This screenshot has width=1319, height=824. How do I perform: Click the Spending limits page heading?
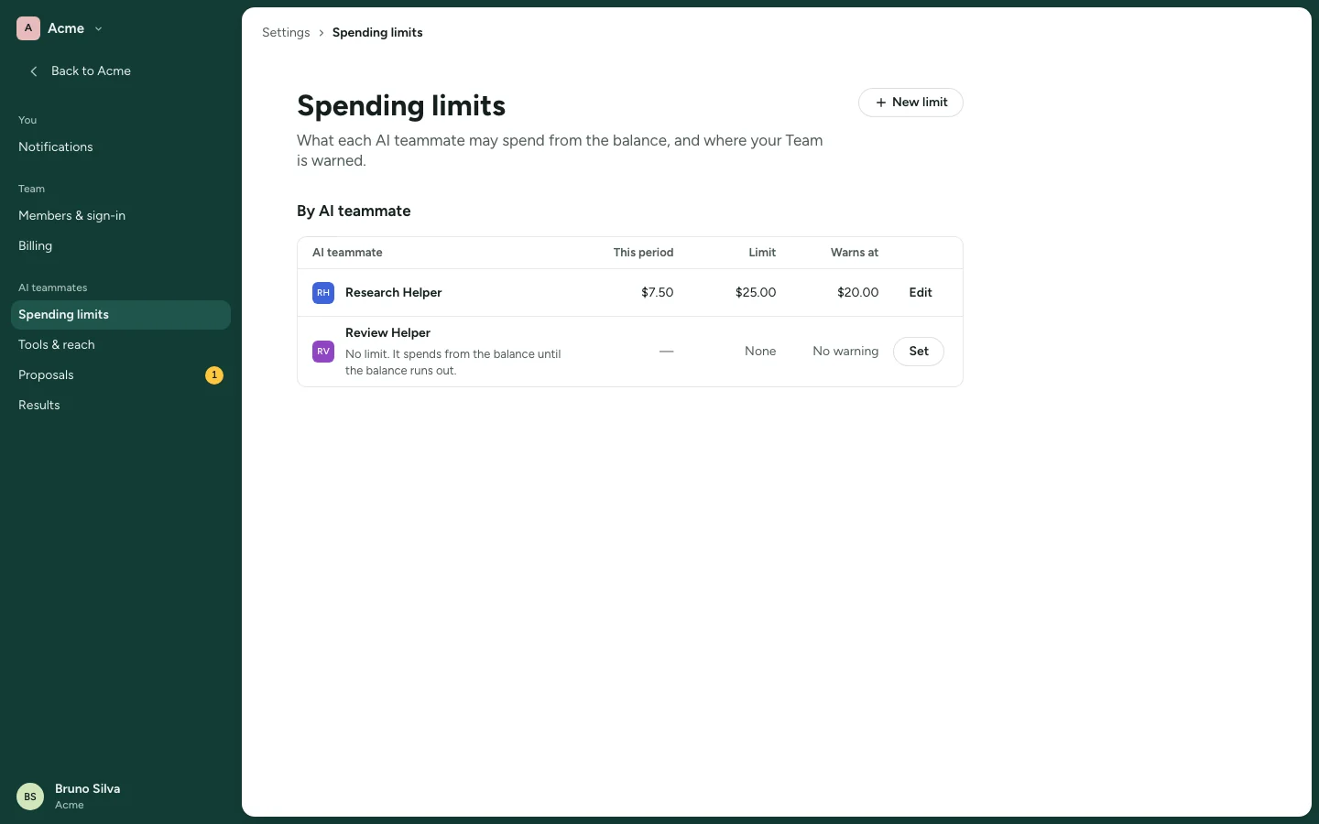401,106
